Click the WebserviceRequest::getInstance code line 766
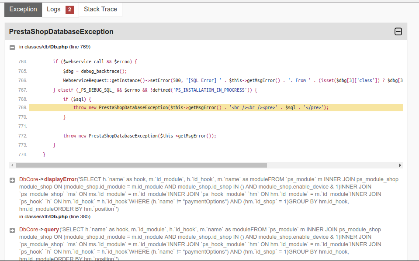Screen dimensions: 419x261 pyautogui.click(x=233, y=80)
